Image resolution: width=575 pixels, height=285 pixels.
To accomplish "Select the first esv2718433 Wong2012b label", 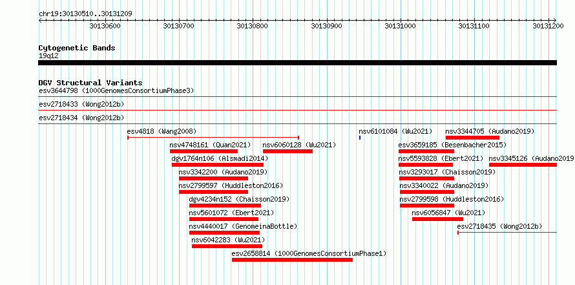I will click(81, 104).
